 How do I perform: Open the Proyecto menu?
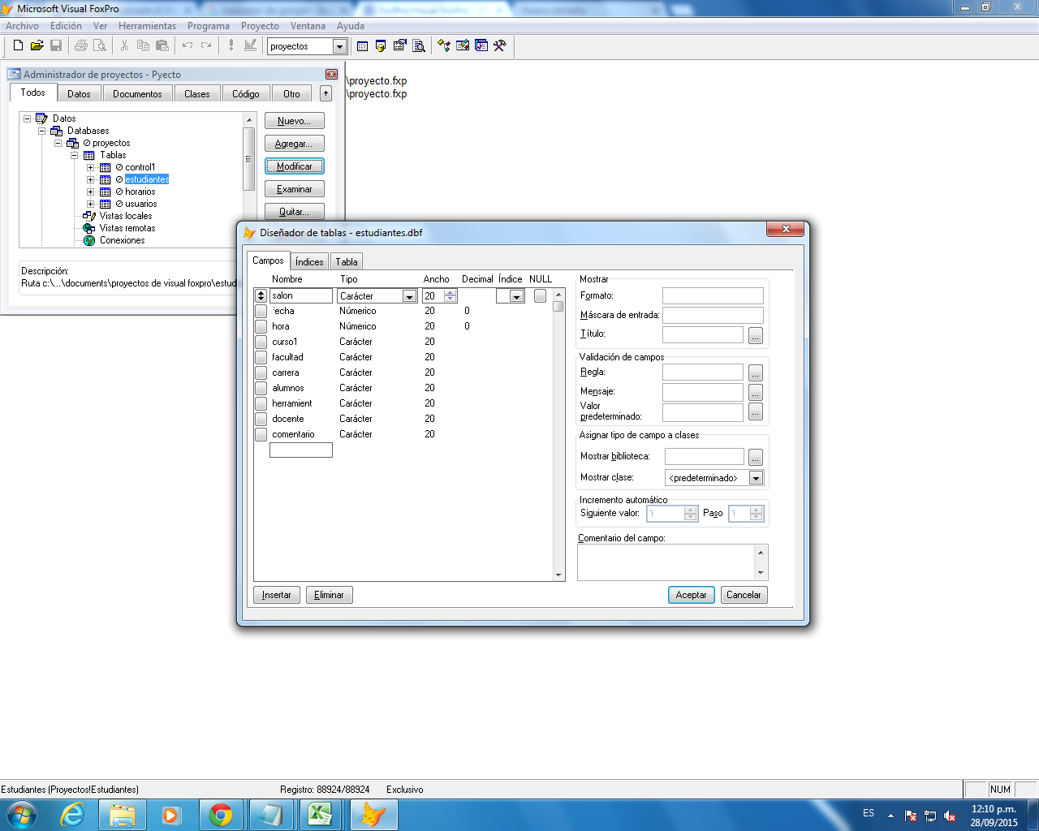click(260, 26)
